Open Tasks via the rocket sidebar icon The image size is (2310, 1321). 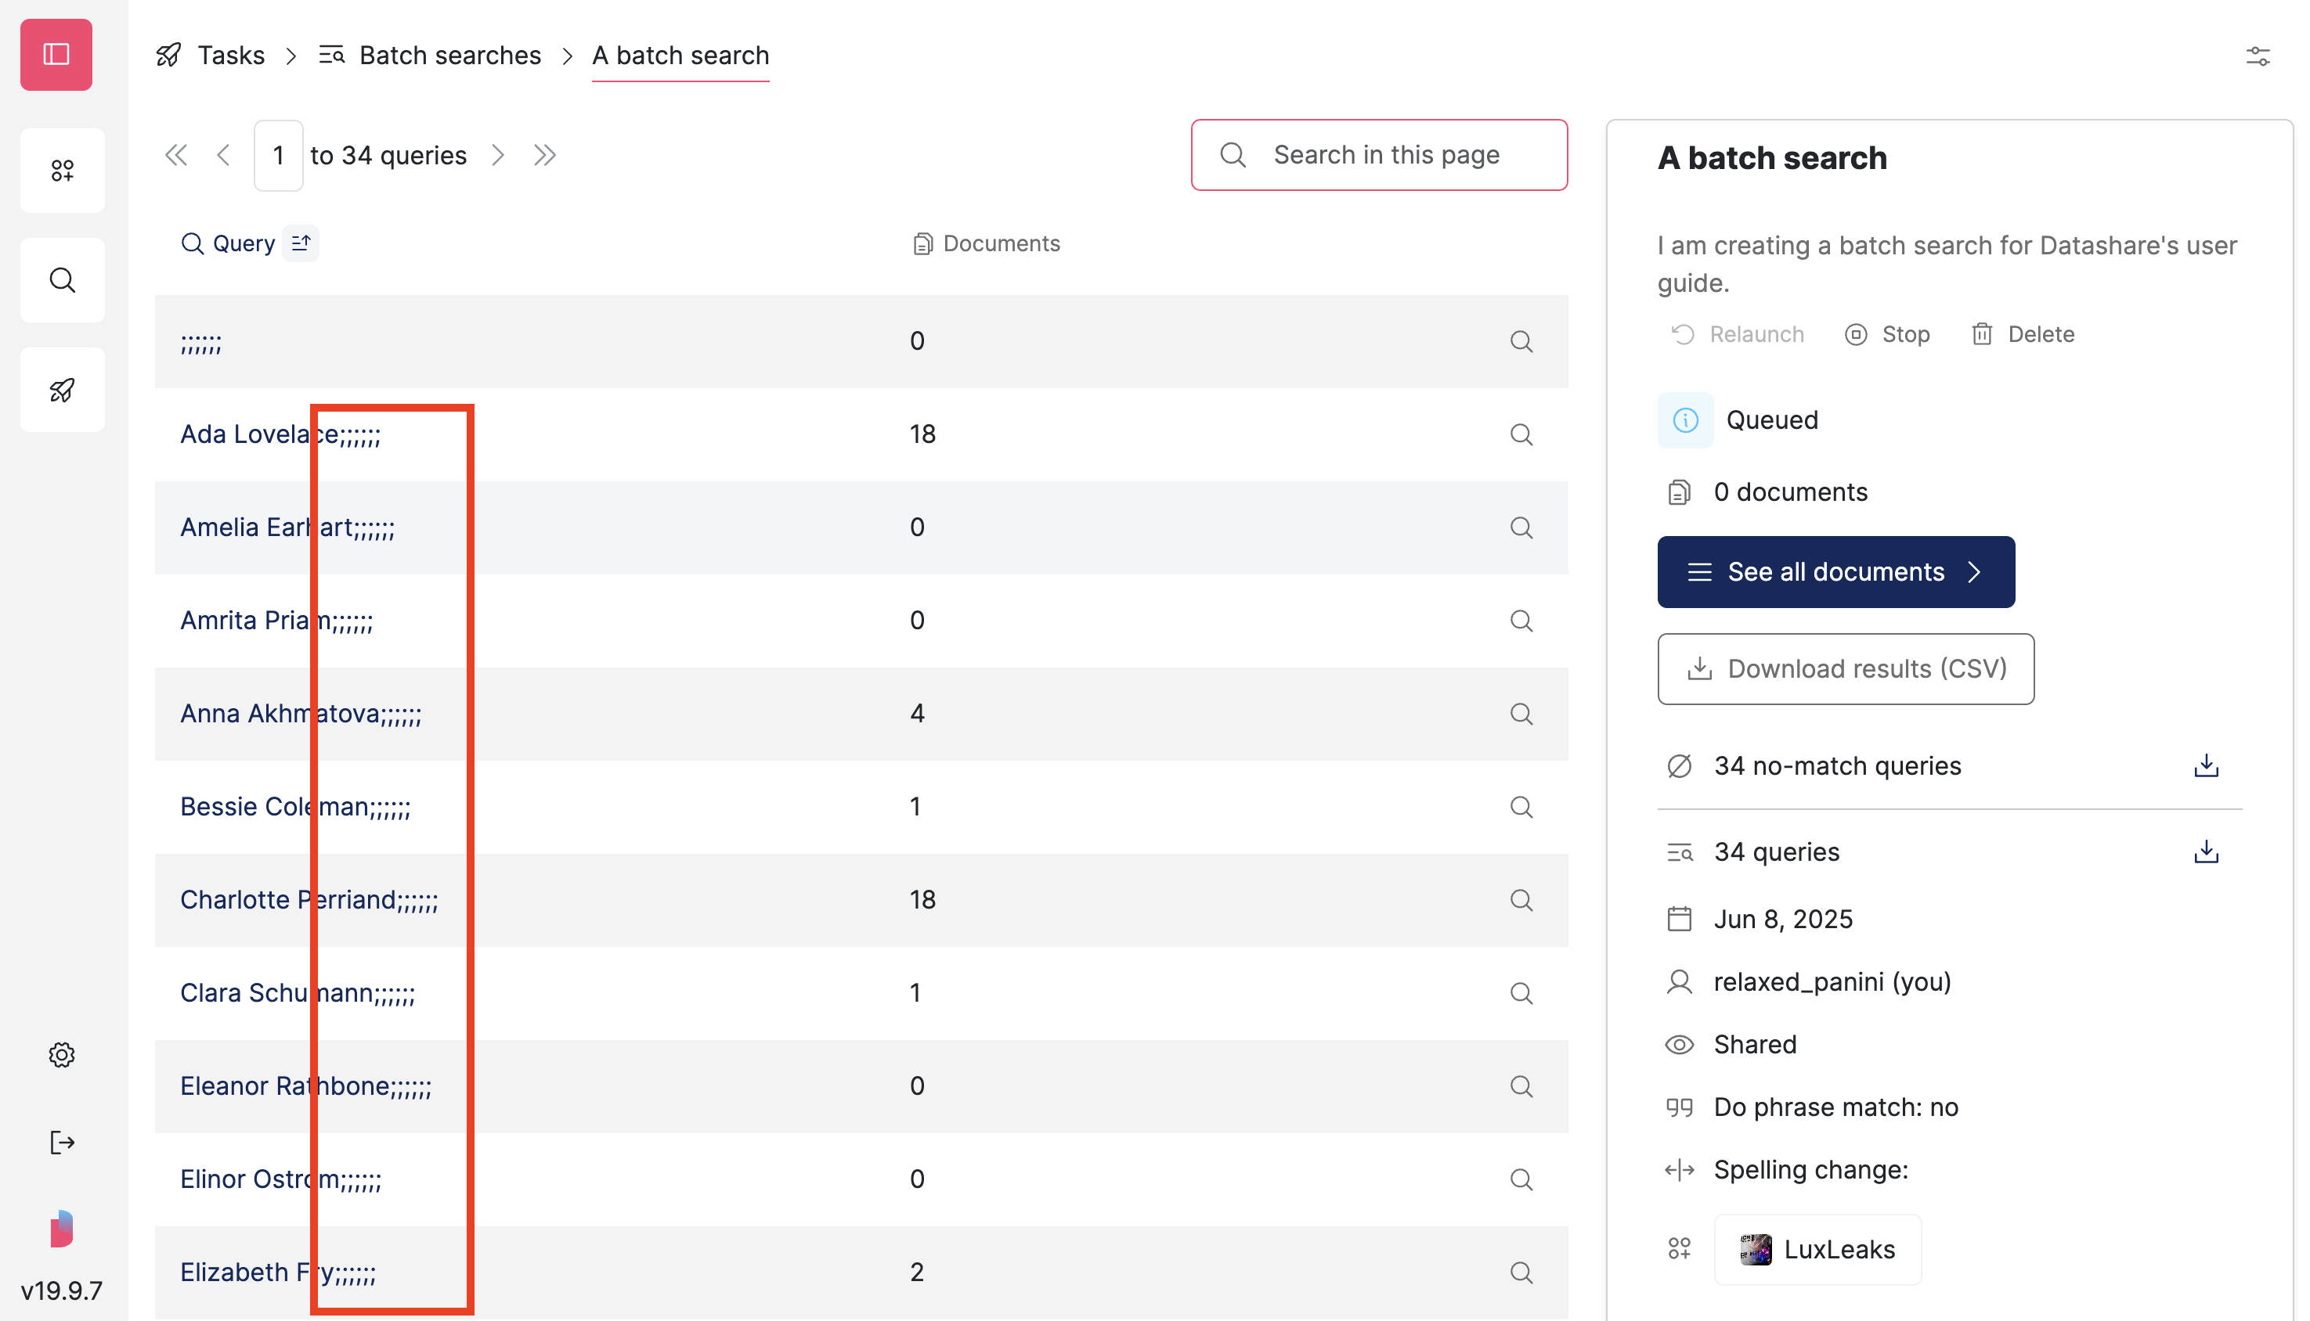(x=62, y=389)
